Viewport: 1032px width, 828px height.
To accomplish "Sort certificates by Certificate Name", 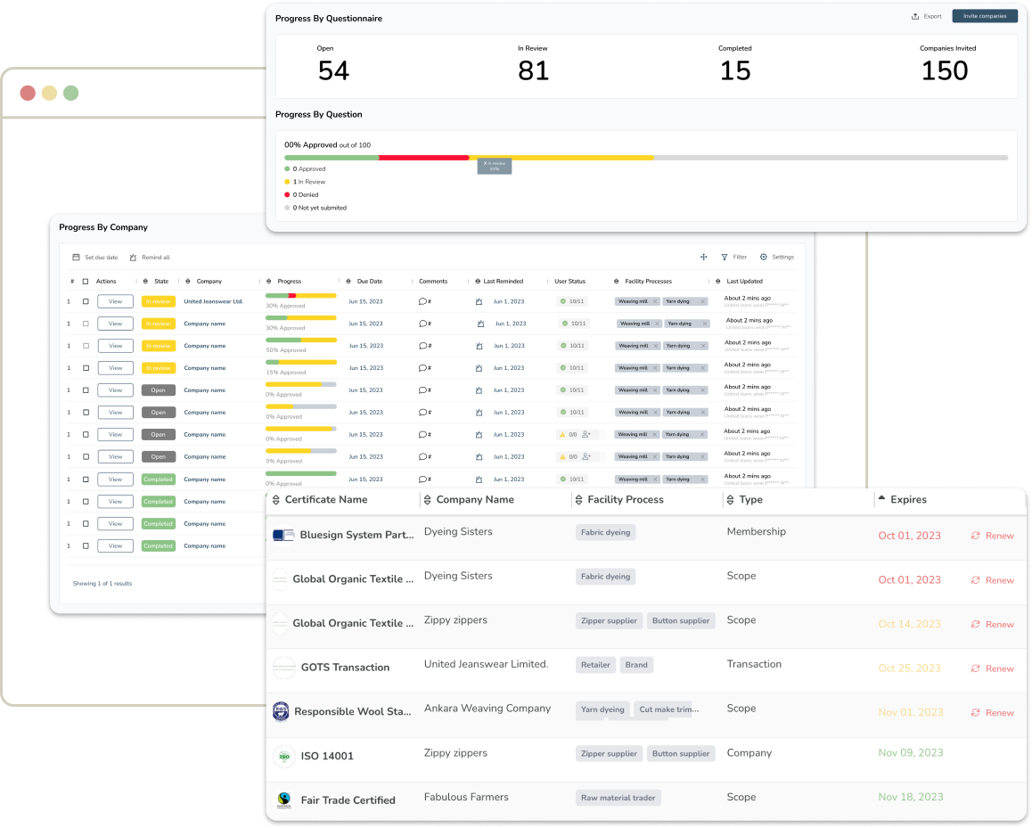I will (x=276, y=500).
